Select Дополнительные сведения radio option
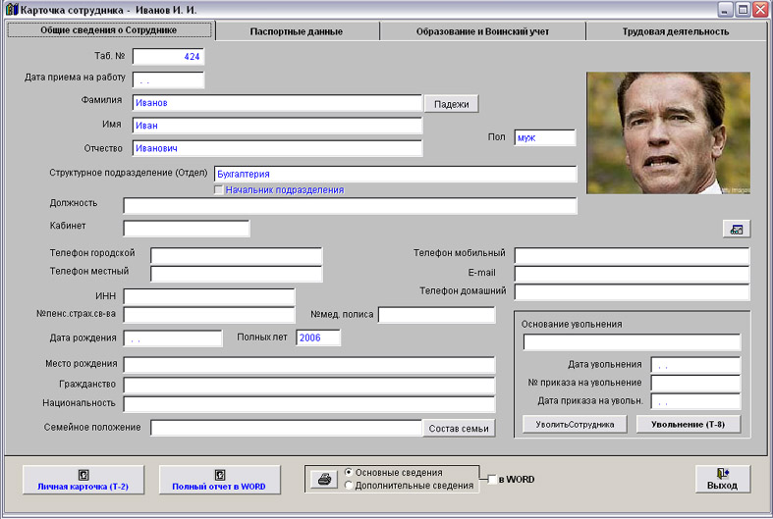 point(349,486)
